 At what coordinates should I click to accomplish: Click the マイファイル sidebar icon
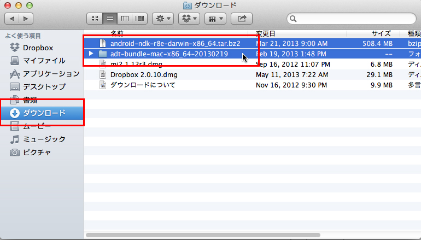point(15,61)
